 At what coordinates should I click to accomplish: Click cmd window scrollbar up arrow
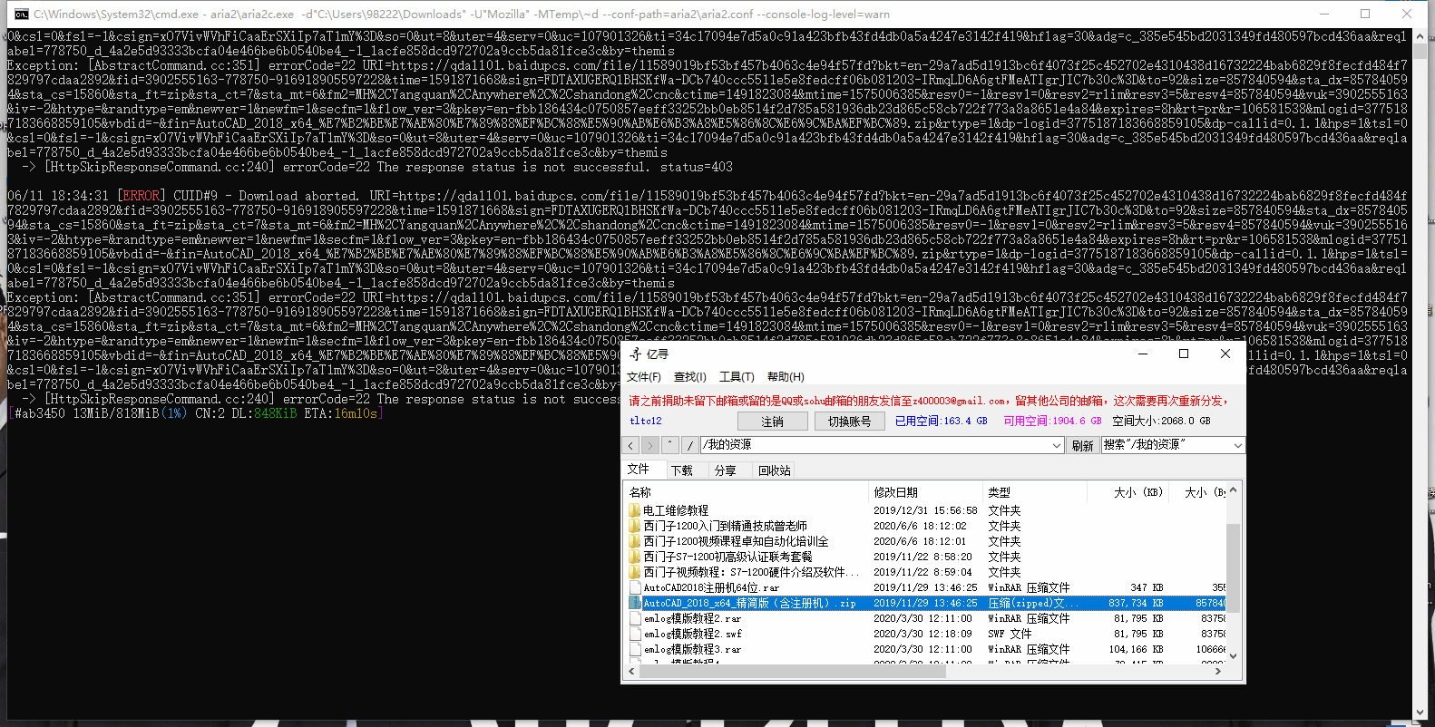[1420, 37]
